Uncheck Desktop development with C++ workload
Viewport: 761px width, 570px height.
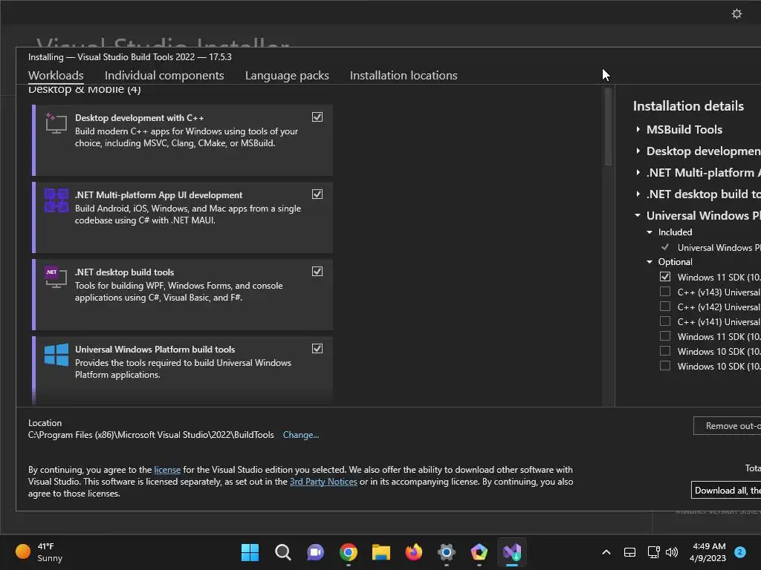point(317,117)
